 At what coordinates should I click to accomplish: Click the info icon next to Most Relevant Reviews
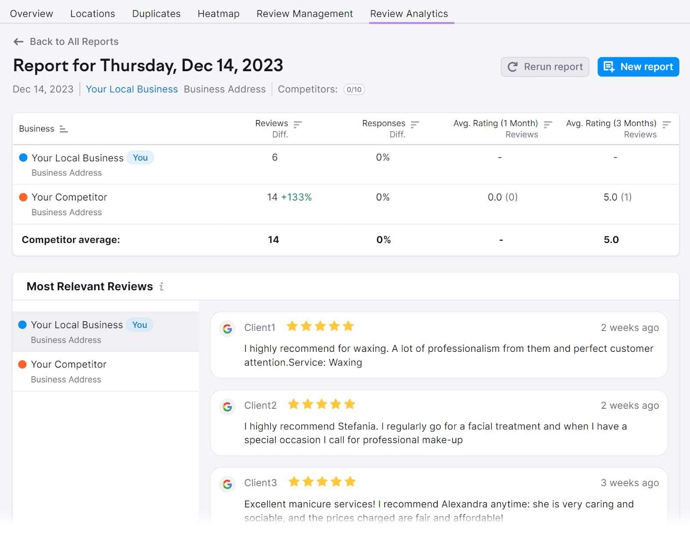pos(161,286)
